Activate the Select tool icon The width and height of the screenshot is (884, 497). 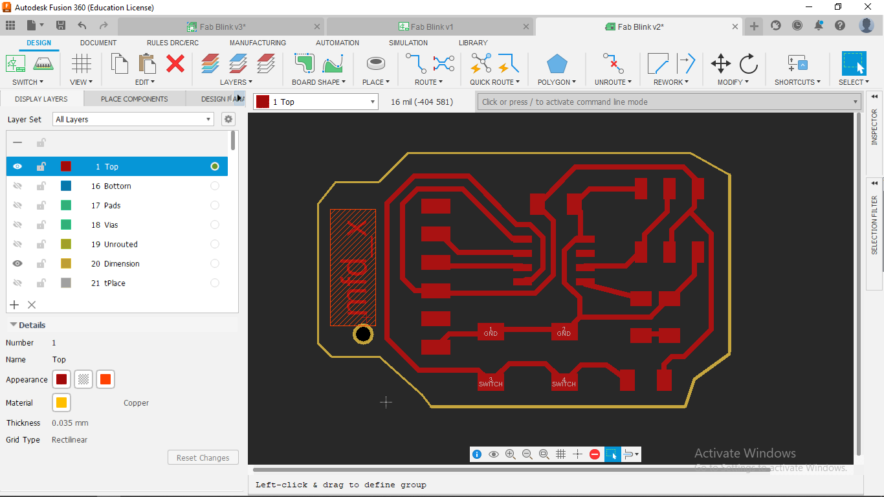[x=854, y=63]
